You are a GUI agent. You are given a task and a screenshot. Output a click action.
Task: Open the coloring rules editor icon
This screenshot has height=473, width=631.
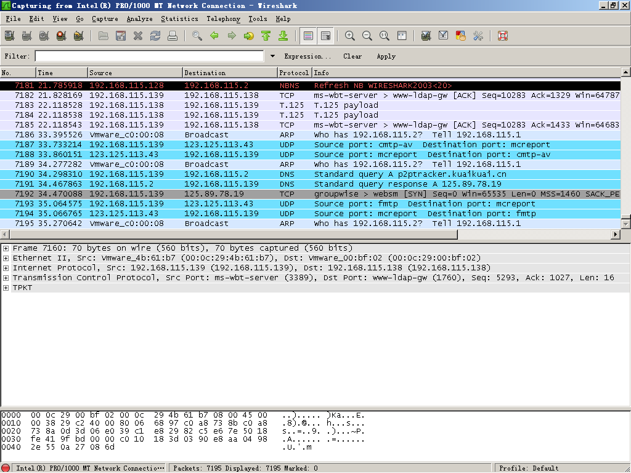[x=461, y=36]
